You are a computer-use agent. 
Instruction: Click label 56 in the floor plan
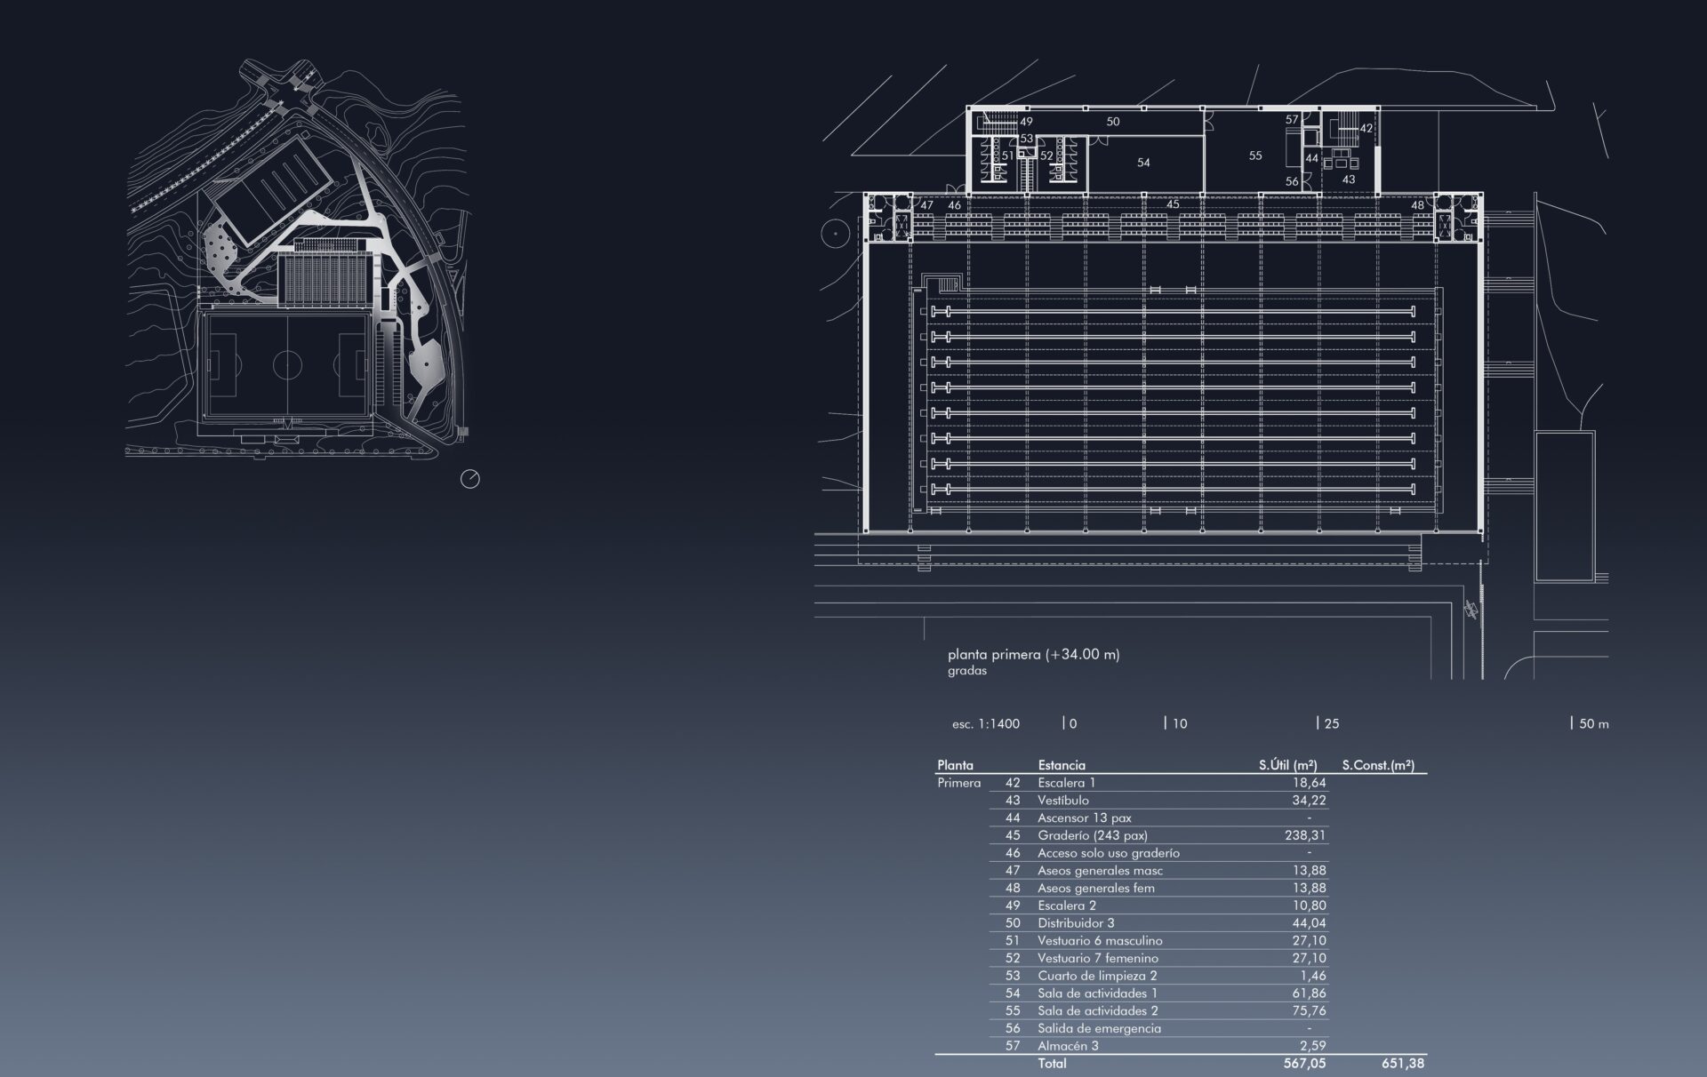[1292, 181]
